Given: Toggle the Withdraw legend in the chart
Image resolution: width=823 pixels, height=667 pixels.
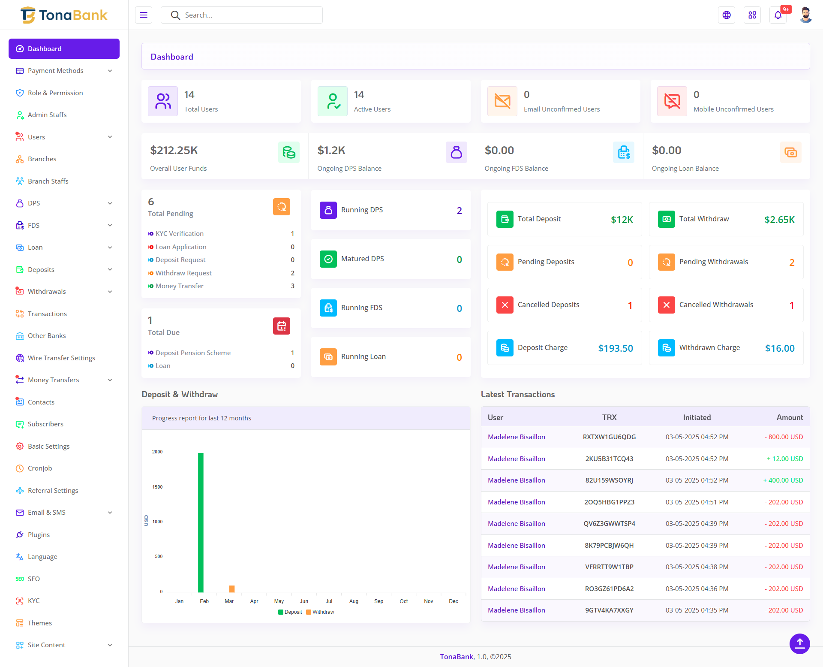Looking at the screenshot, I should coord(320,612).
